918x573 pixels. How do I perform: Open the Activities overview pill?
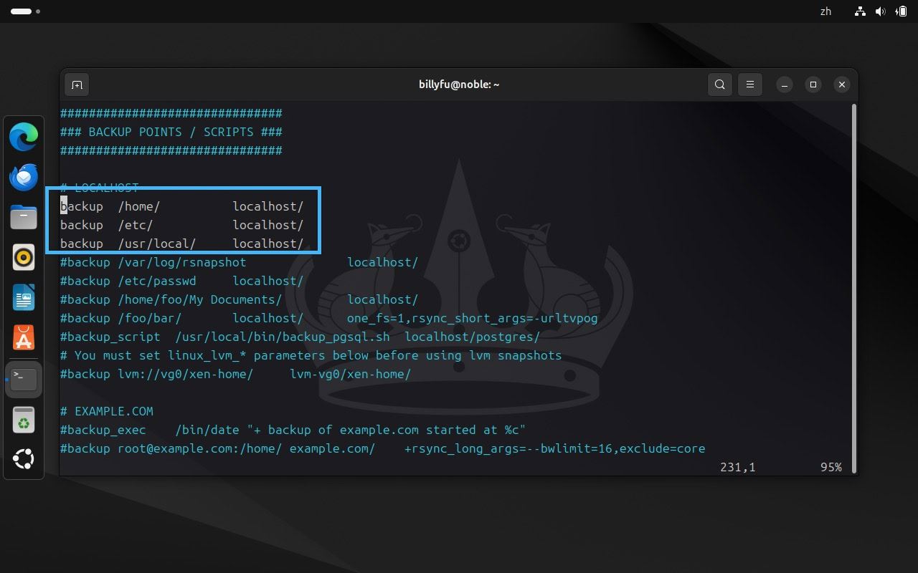pos(25,11)
